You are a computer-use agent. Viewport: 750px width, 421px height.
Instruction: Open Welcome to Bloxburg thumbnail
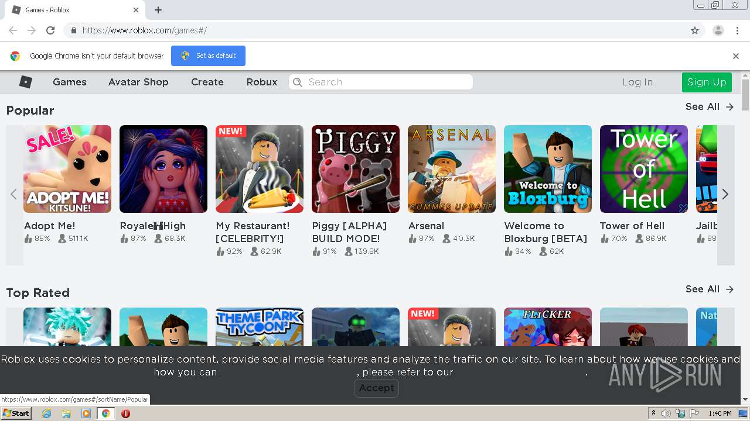(548, 169)
